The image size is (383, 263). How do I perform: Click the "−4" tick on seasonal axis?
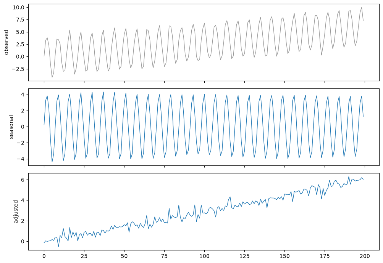click(x=20, y=159)
